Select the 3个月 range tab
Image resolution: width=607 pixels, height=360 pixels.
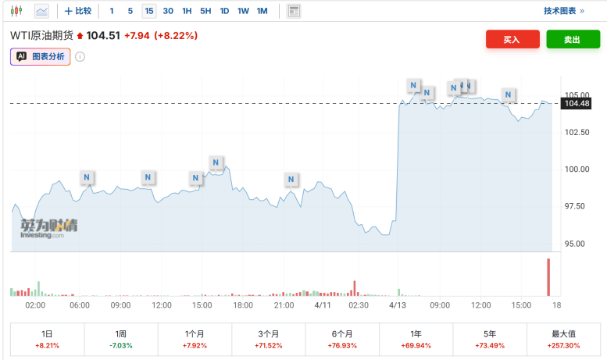268,339
